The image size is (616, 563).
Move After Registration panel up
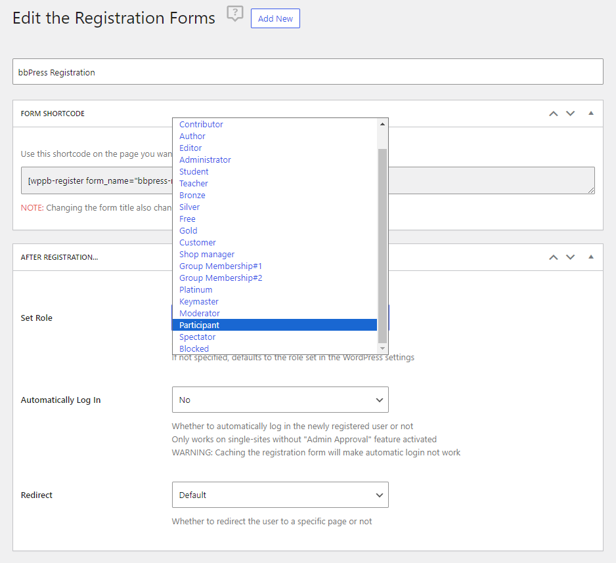click(553, 257)
